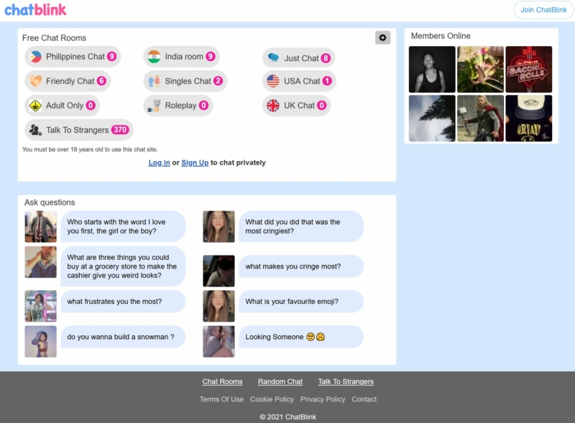
Task: Click avatar beside 'I love you first' question
Action: 41,226
